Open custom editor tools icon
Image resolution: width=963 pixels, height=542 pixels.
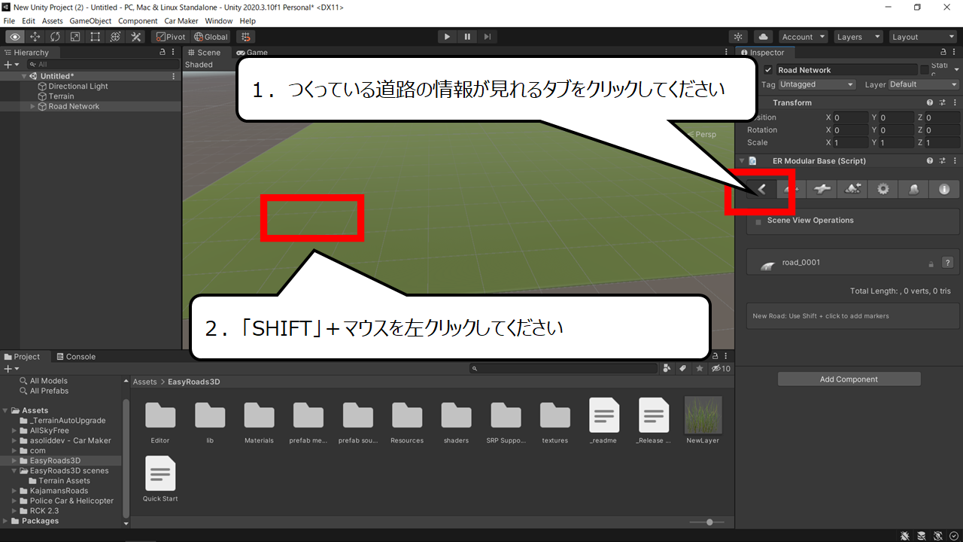point(136,37)
